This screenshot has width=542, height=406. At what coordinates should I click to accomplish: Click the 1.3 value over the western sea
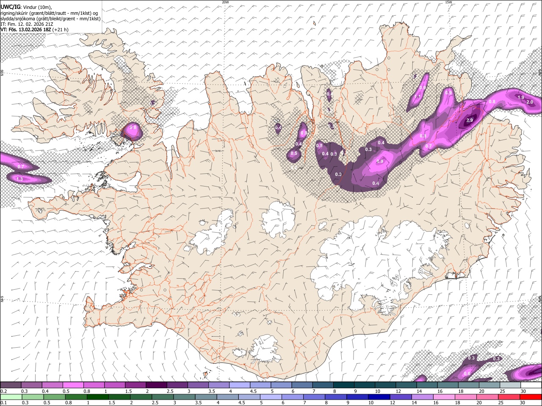(x=19, y=179)
